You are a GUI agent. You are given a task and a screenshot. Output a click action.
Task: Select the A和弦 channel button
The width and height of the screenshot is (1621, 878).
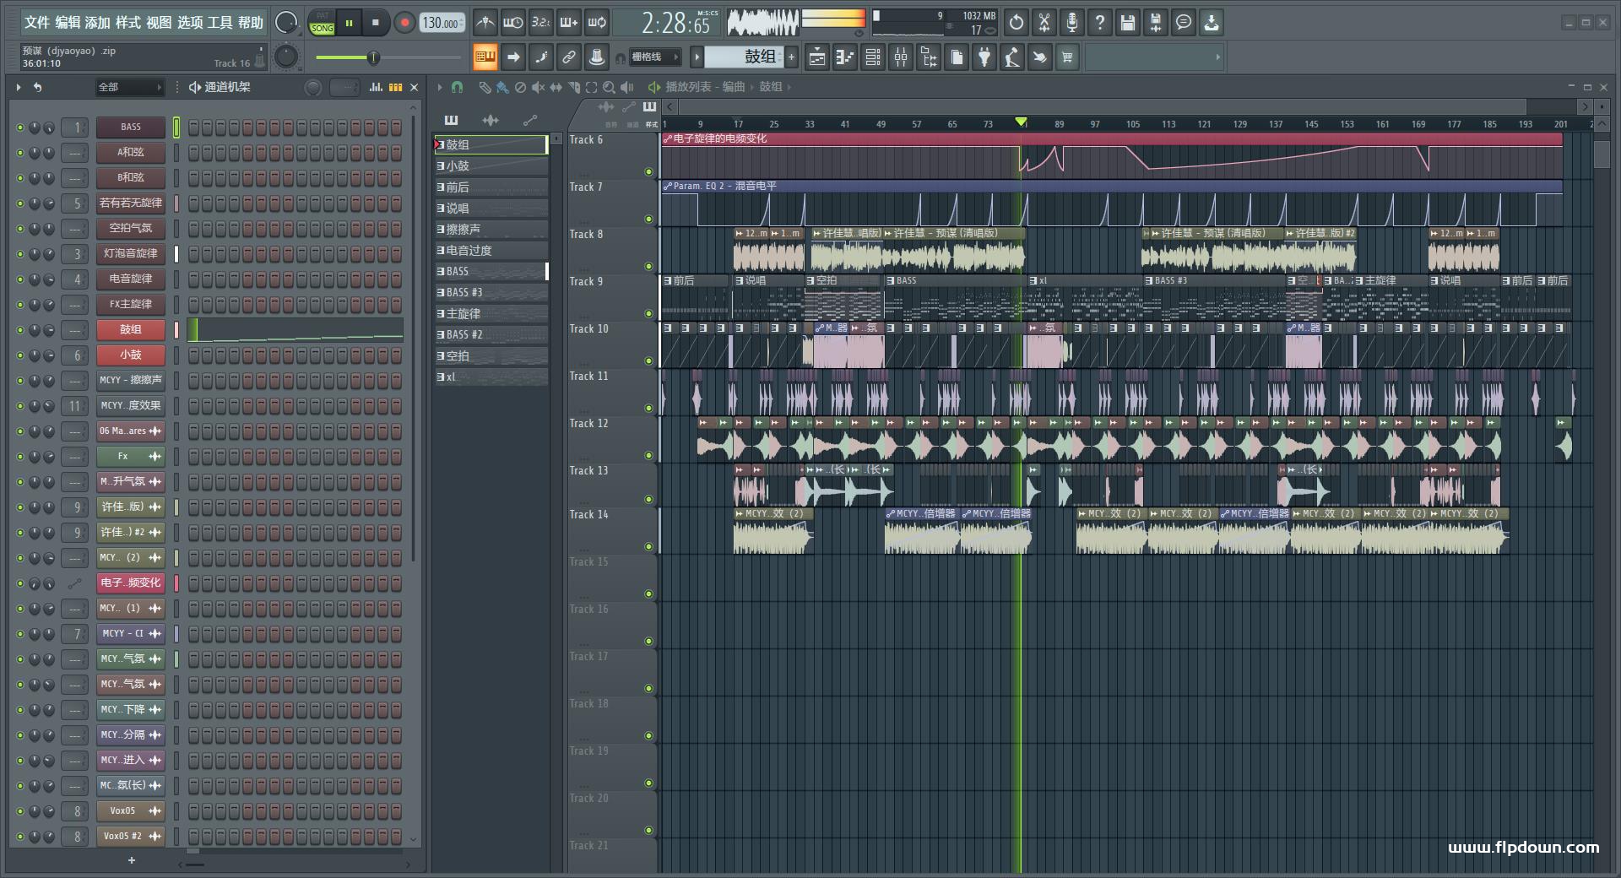(130, 152)
